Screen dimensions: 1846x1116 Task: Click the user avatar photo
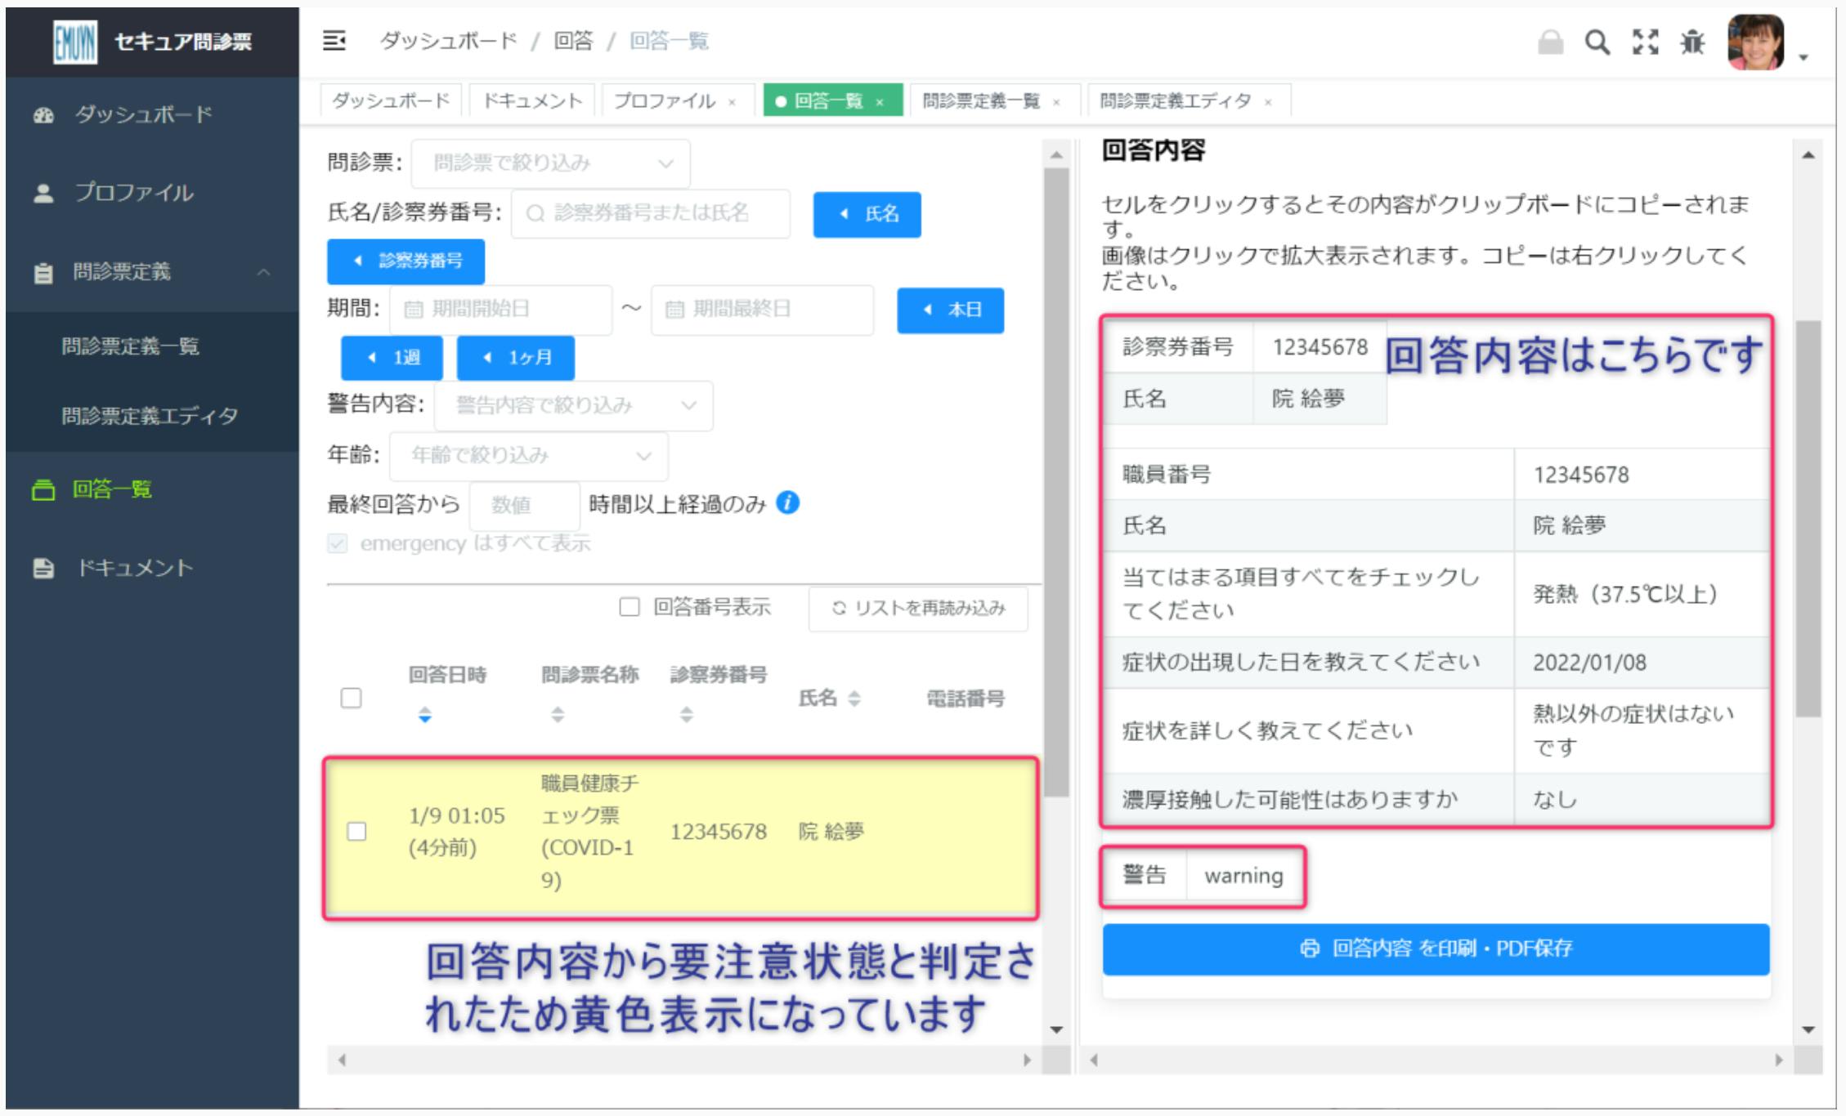[x=1755, y=42]
